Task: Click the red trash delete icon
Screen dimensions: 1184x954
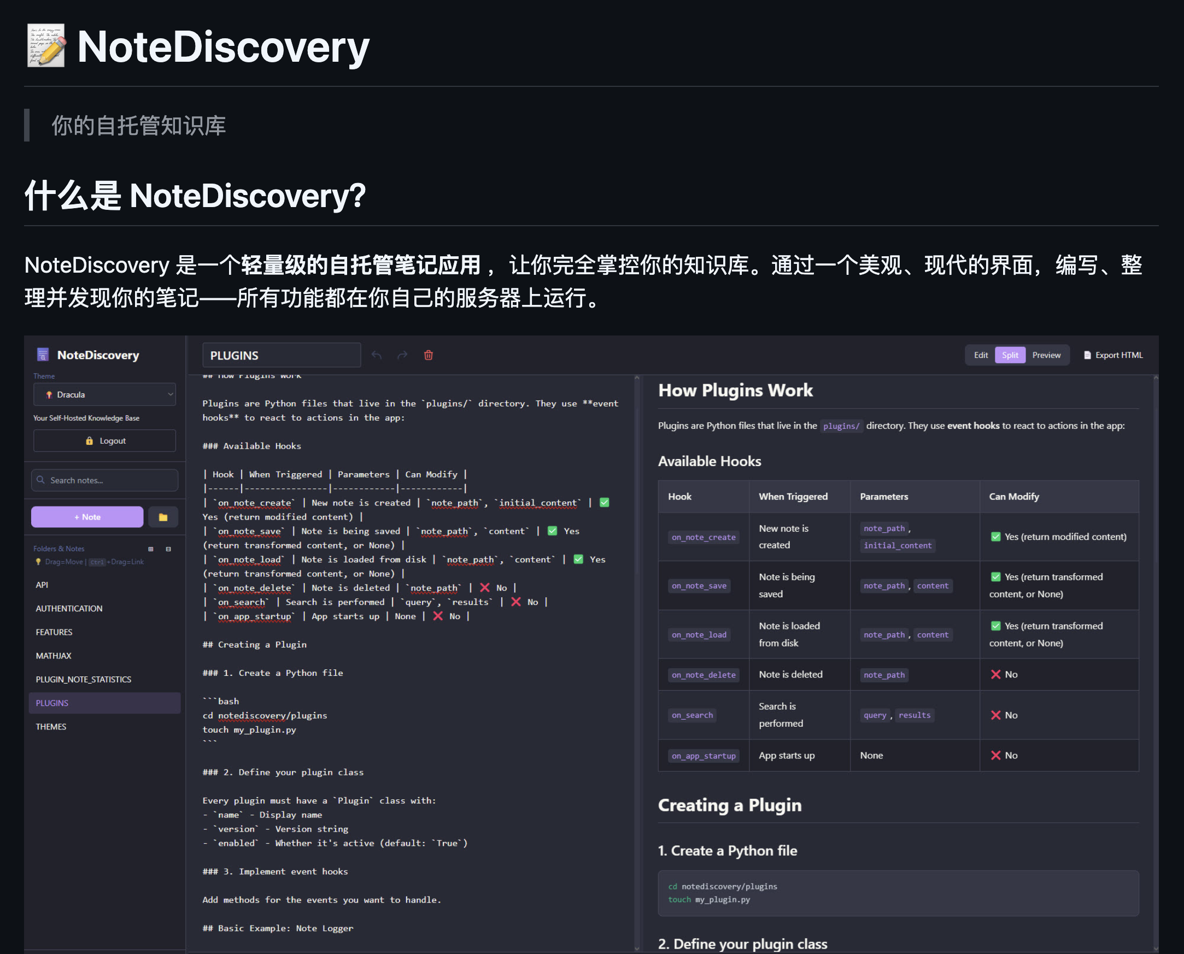Action: [x=428, y=355]
